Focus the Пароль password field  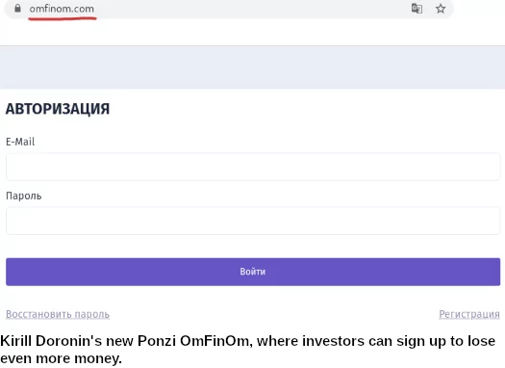pos(253,221)
